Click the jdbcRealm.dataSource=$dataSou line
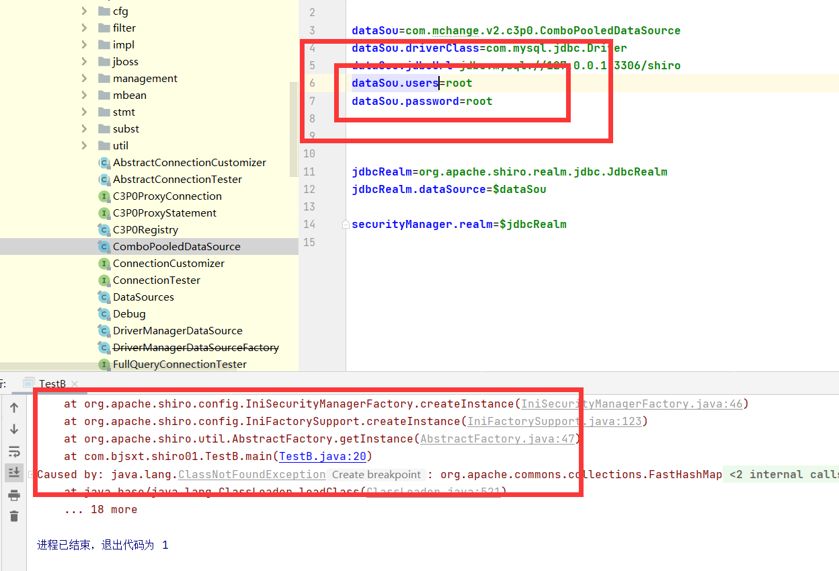 click(x=449, y=189)
